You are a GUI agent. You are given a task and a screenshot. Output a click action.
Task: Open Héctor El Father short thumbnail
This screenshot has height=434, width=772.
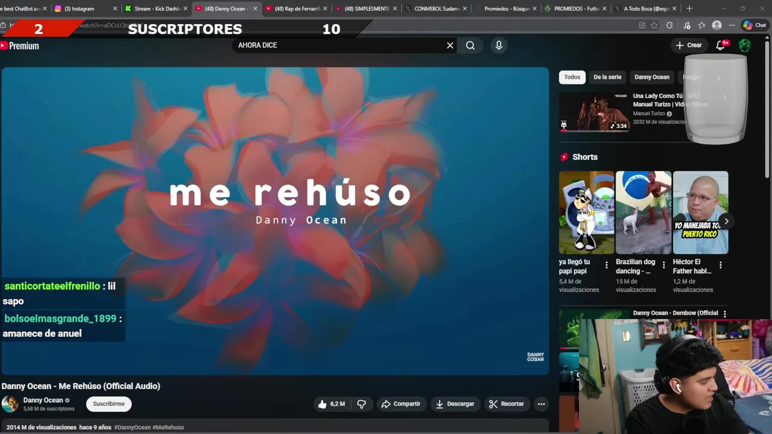coord(700,212)
